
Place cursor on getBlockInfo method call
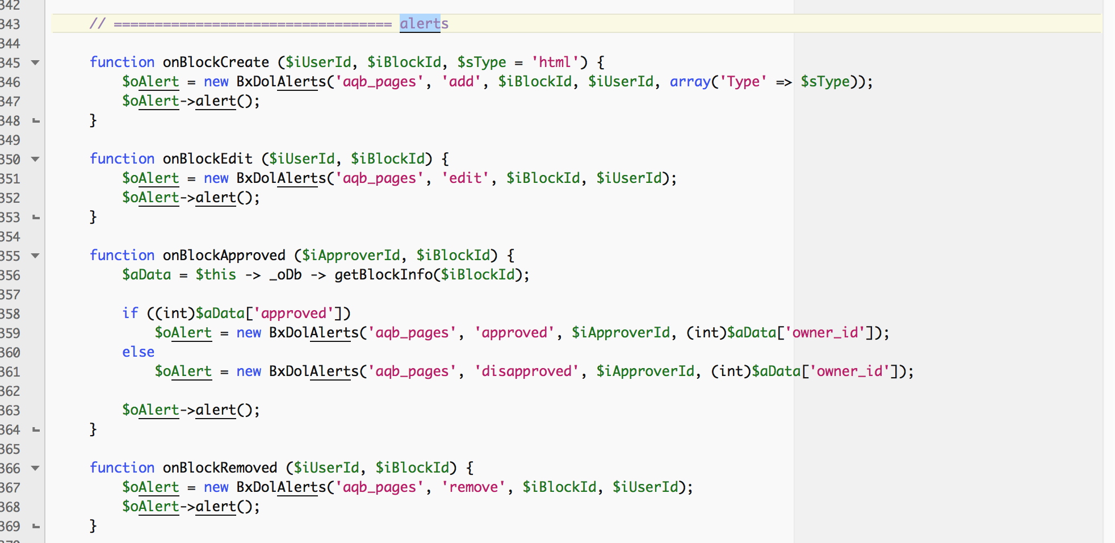(x=383, y=275)
